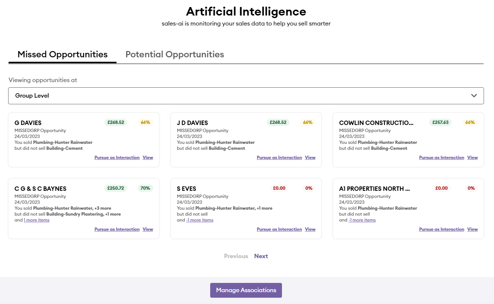View the COWLIN CONSTRUCTION opportunity
This screenshot has width=494, height=304.
[472, 158]
